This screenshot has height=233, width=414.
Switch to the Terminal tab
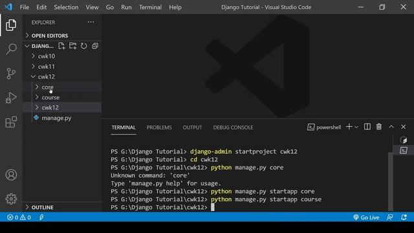click(x=124, y=128)
